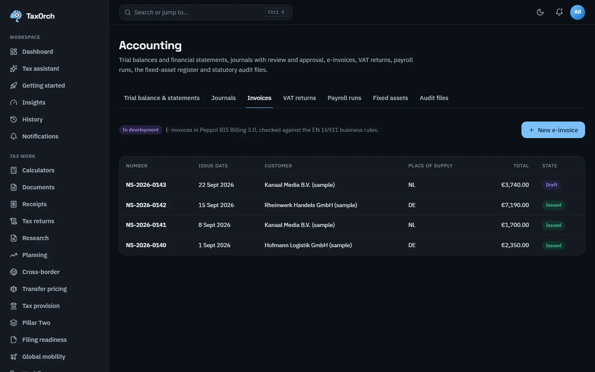
Task: Click the Global mobility plane icon
Action: coord(14,357)
